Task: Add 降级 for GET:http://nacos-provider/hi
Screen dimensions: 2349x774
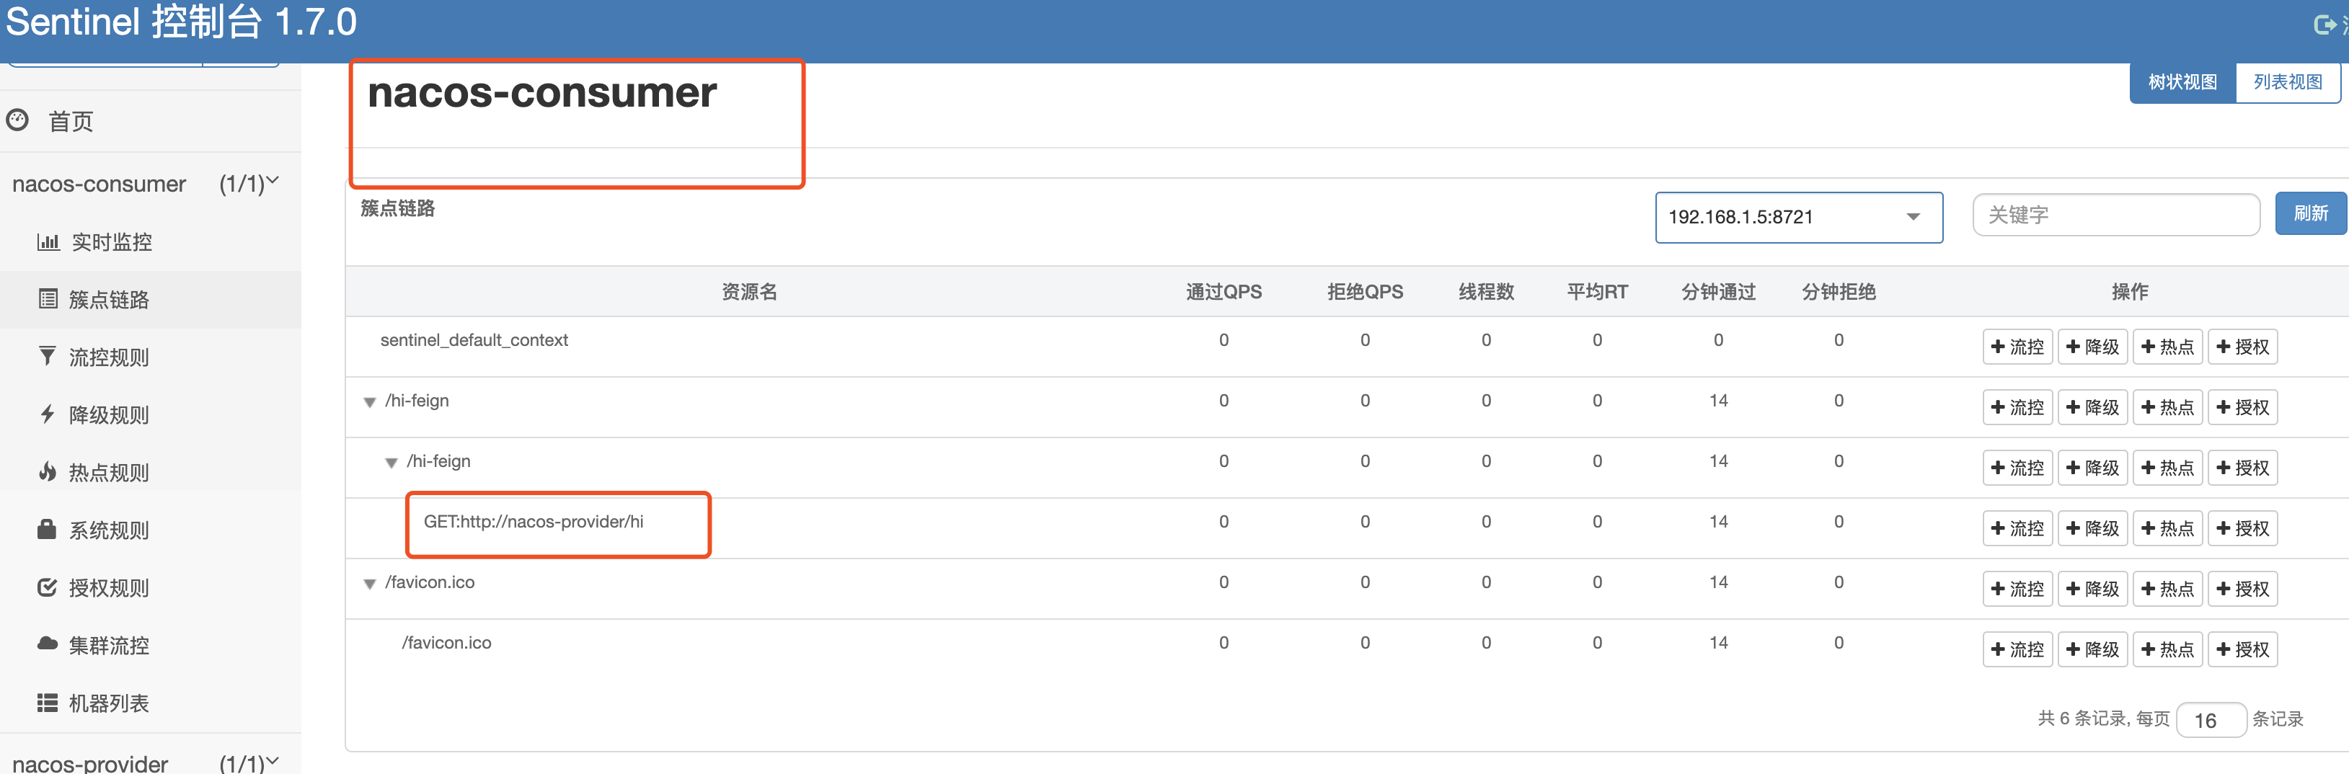Action: [x=2093, y=528]
